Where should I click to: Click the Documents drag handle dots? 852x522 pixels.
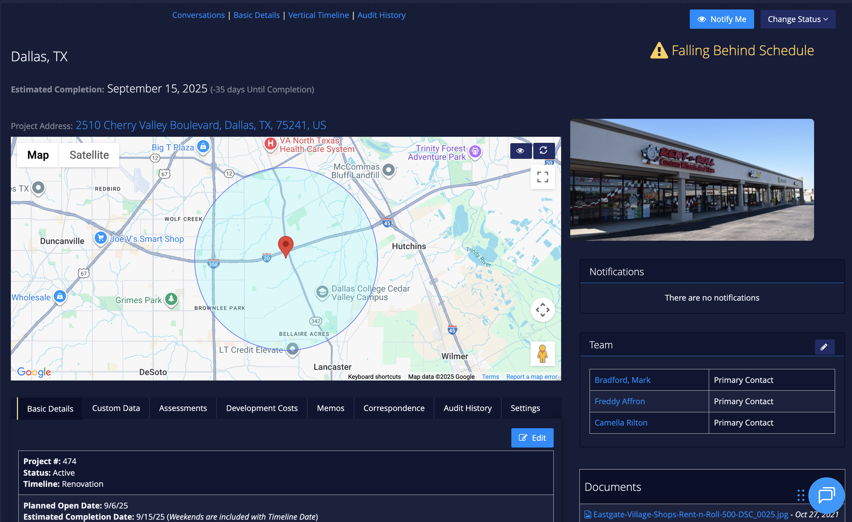coord(801,495)
